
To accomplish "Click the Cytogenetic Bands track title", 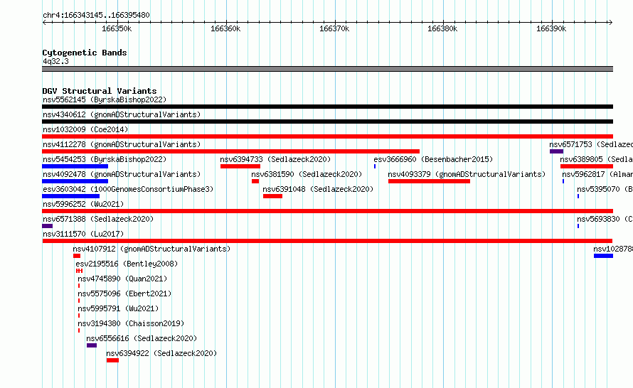I will tap(85, 53).
